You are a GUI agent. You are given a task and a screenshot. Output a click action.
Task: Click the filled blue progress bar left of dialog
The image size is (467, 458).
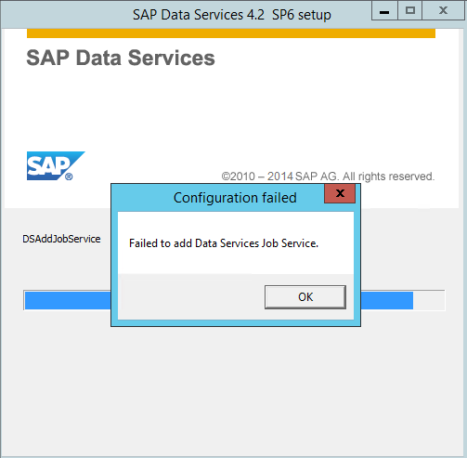tap(68, 300)
